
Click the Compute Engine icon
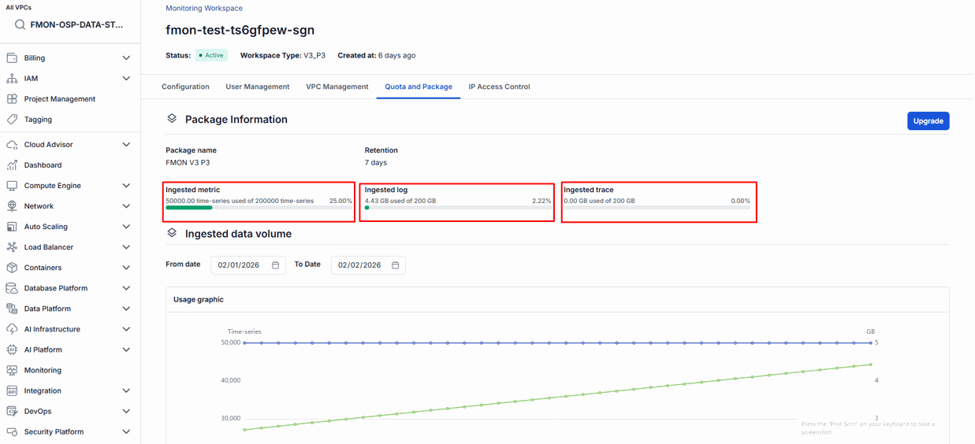click(x=12, y=186)
